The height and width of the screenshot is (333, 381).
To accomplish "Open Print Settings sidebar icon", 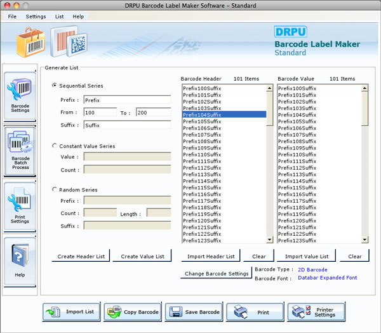I will tap(20, 206).
